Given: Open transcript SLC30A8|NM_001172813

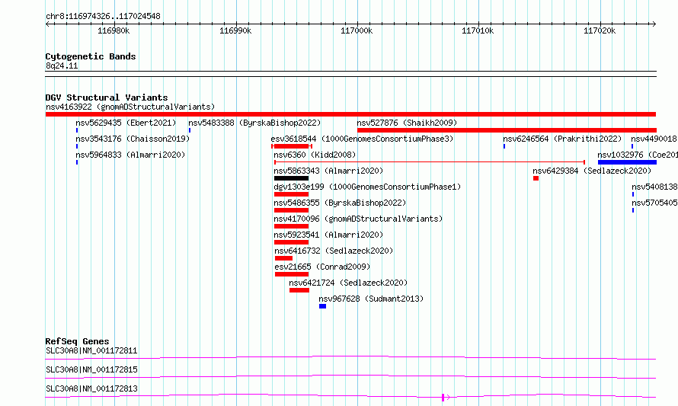Looking at the screenshot, I should tap(91, 388).
